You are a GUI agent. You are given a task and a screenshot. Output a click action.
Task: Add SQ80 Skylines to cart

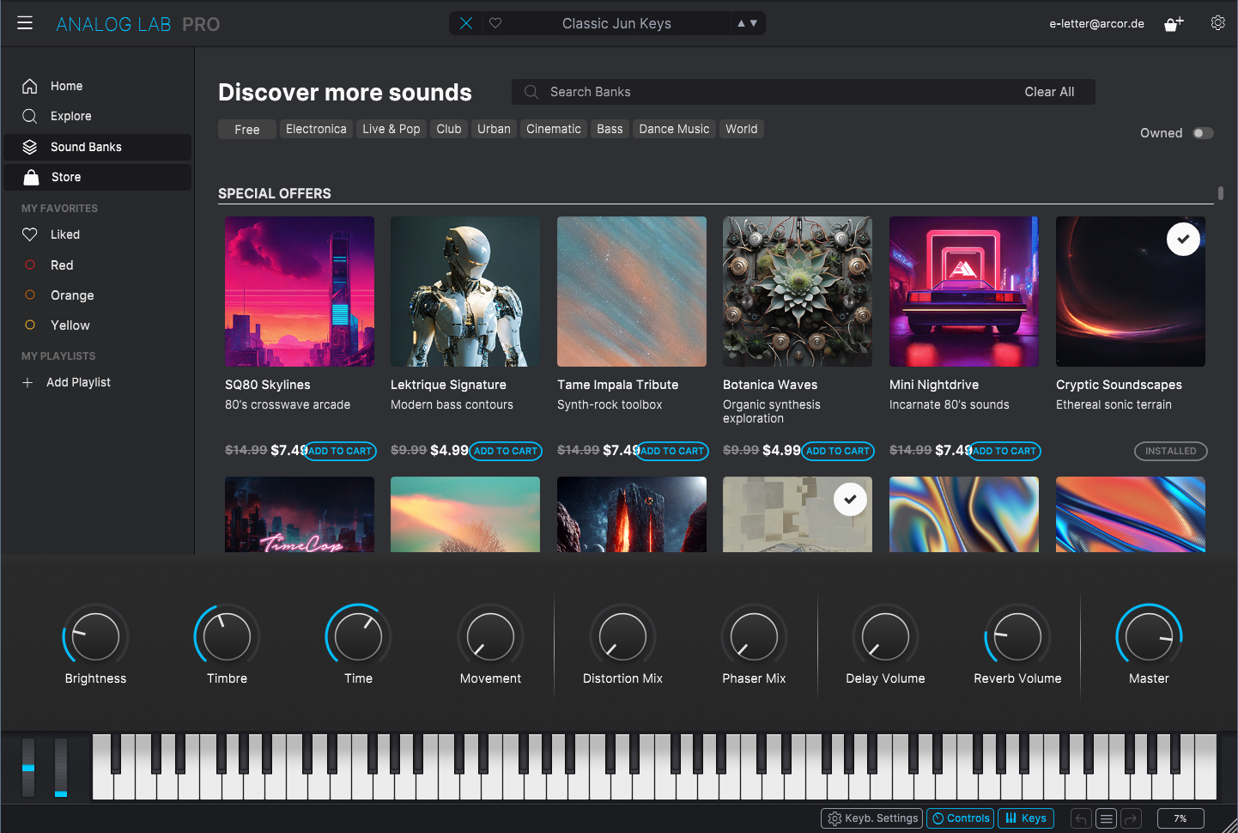(x=340, y=451)
